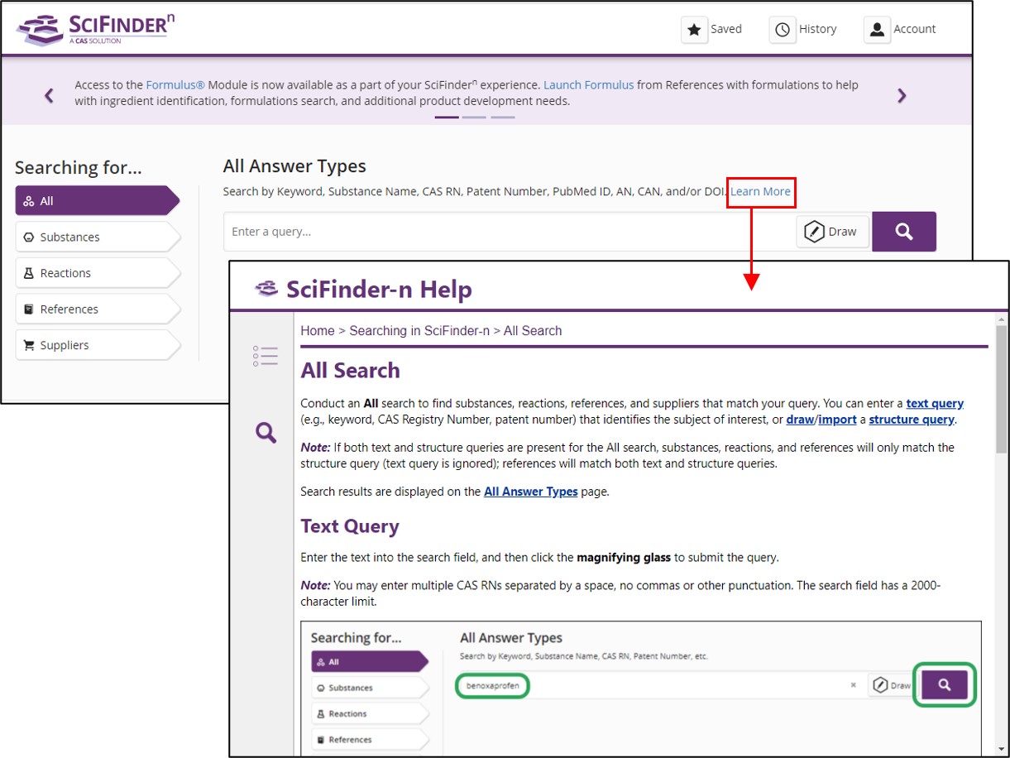Click help scrollbar down arrow
1010x758 pixels.
point(1001,750)
